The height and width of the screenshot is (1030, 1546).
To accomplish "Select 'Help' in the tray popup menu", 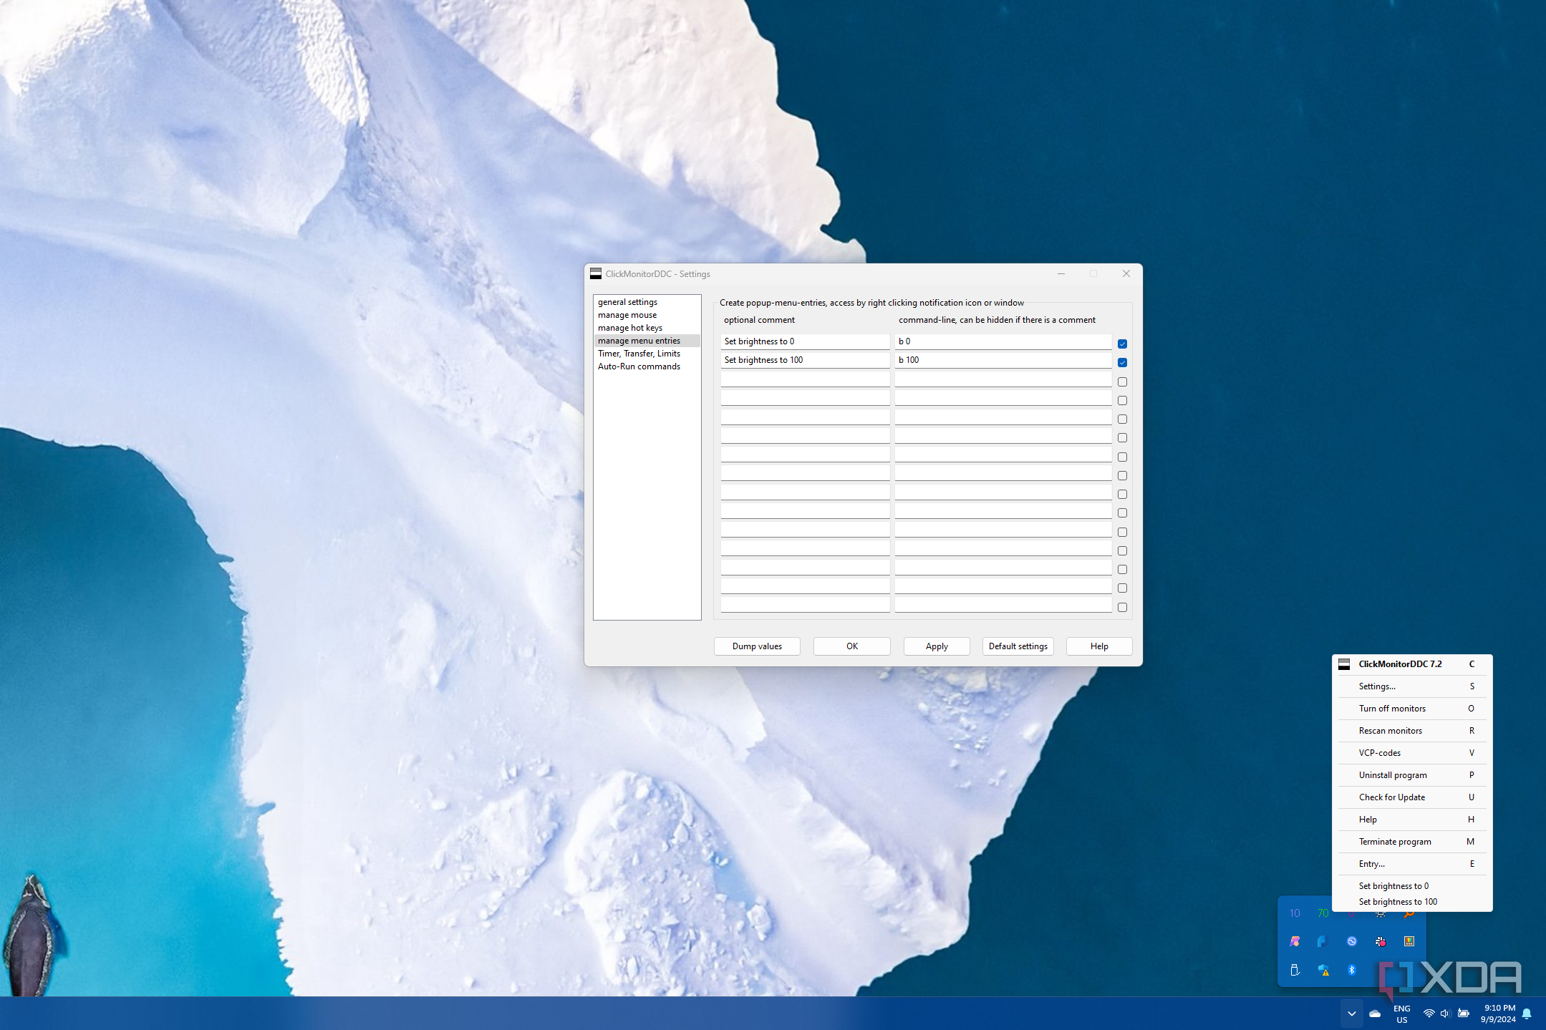I will [x=1412, y=820].
